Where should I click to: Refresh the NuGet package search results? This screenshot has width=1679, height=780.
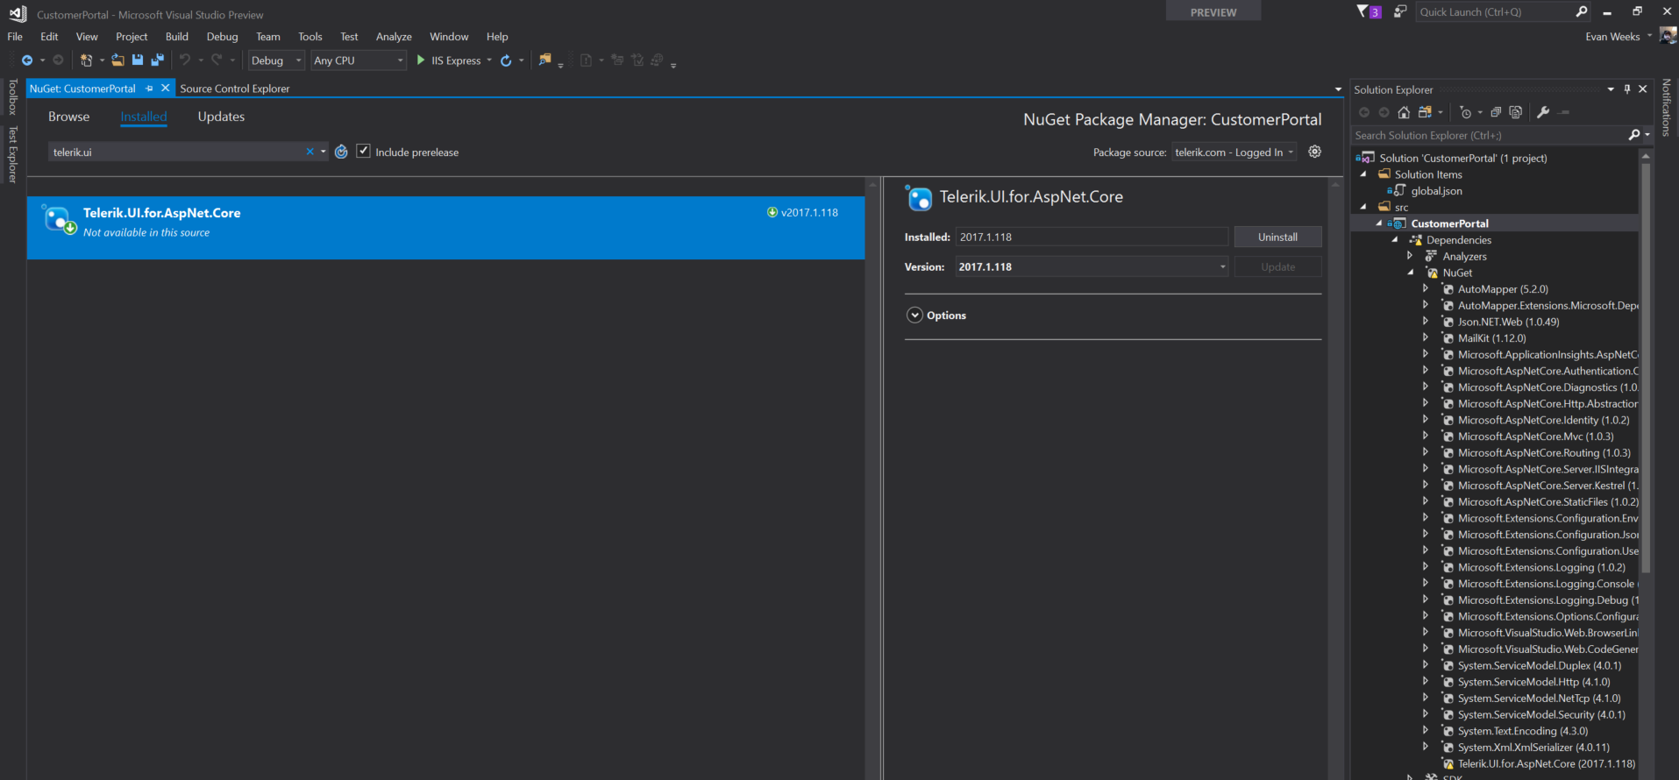point(341,152)
